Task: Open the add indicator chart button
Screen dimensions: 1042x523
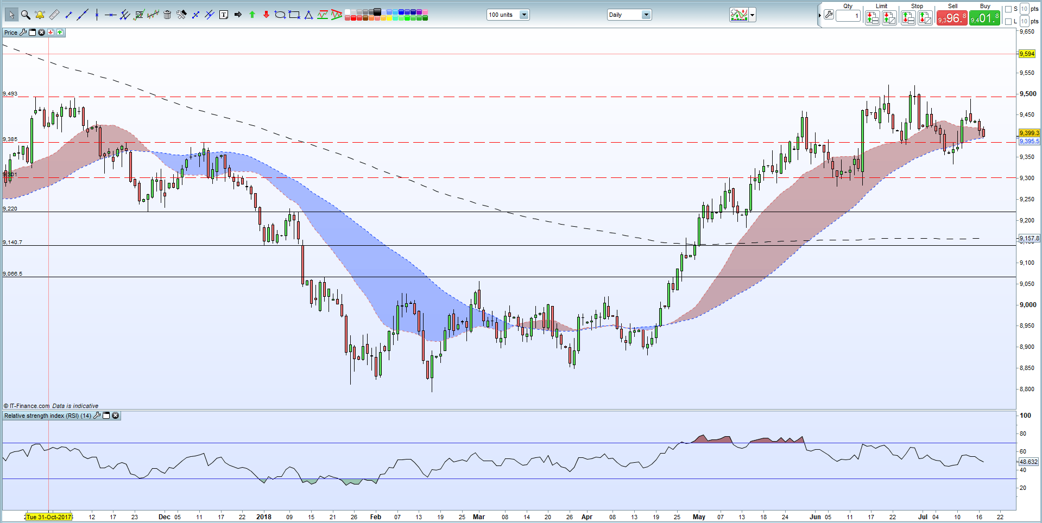Action: point(739,15)
